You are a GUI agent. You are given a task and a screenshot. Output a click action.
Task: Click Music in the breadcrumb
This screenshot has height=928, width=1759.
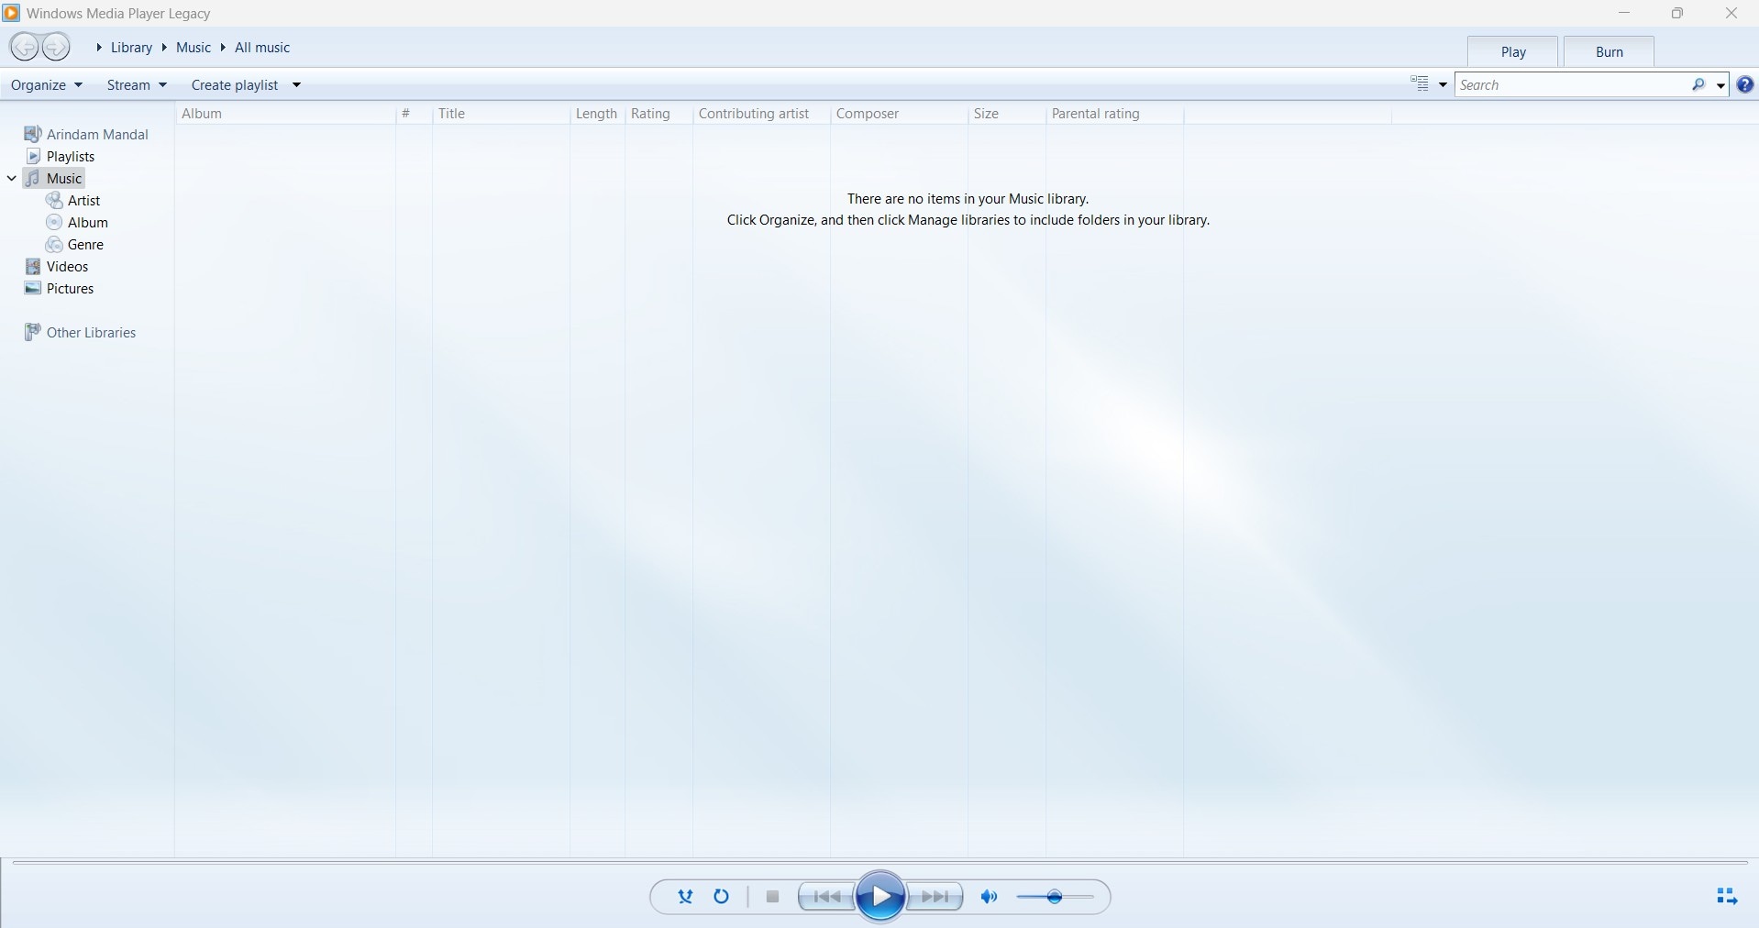point(194,48)
